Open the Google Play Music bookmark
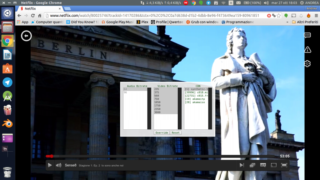320x180 pixels. click(x=117, y=22)
